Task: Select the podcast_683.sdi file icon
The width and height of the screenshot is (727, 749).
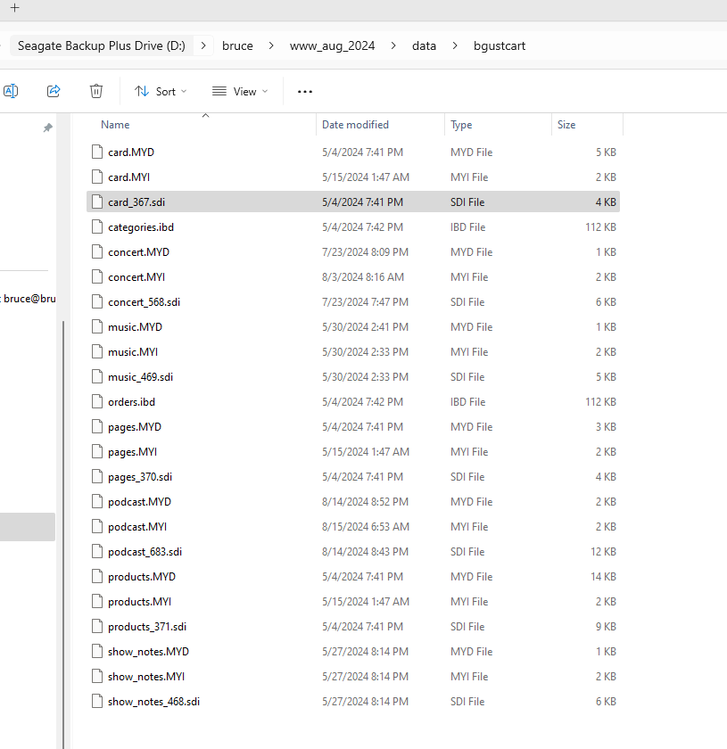Action: coord(97,552)
